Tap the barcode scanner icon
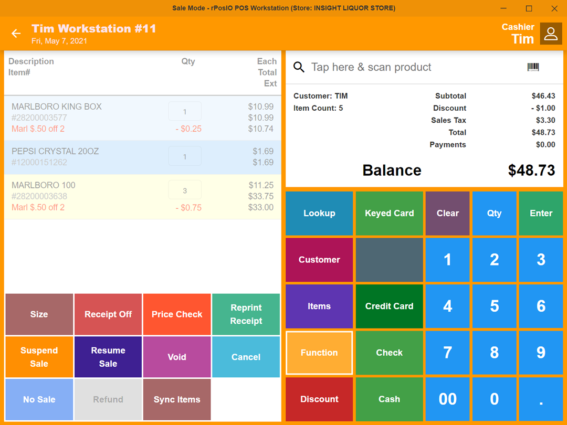Viewport: 567px width, 425px height. point(533,67)
